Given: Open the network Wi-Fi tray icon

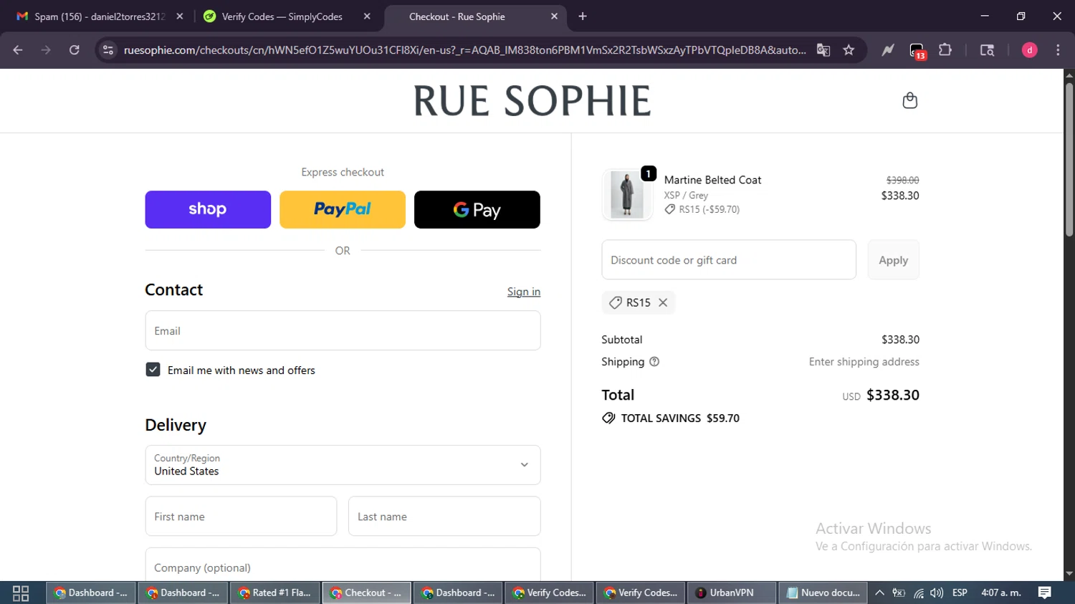Looking at the screenshot, I should 919,593.
